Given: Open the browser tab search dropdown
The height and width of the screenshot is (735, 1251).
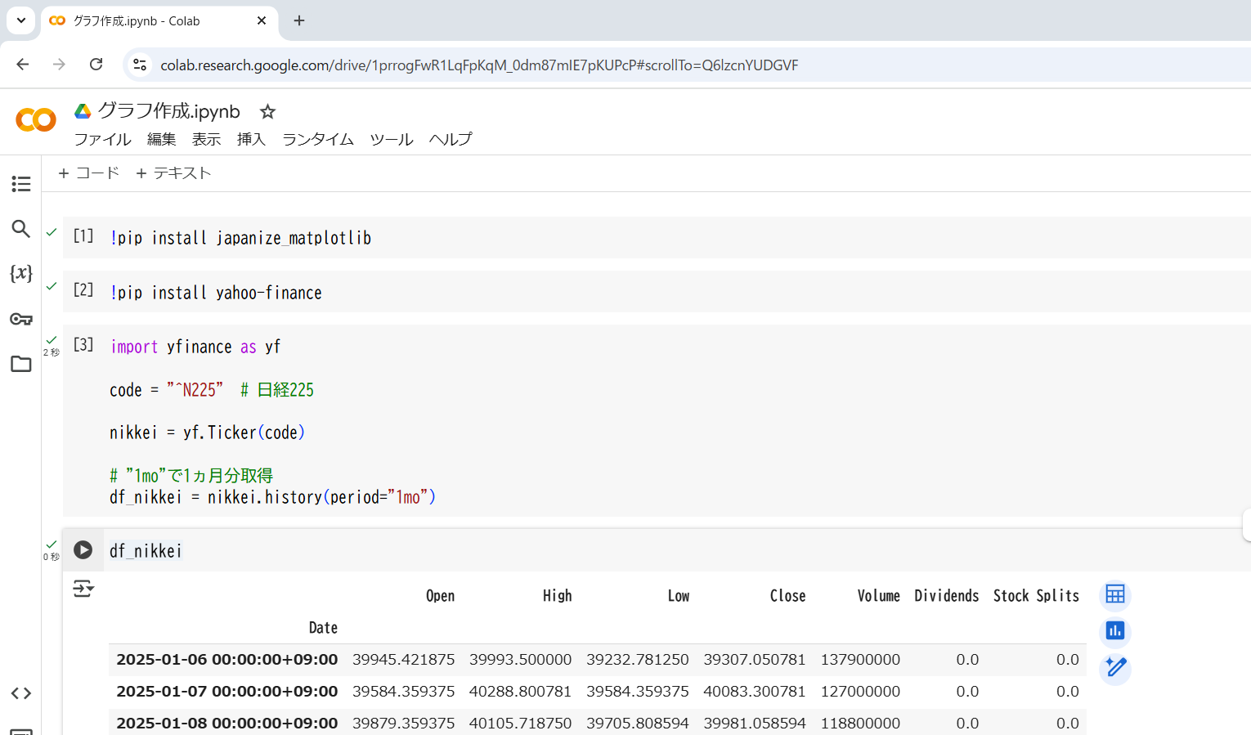Looking at the screenshot, I should coord(20,20).
